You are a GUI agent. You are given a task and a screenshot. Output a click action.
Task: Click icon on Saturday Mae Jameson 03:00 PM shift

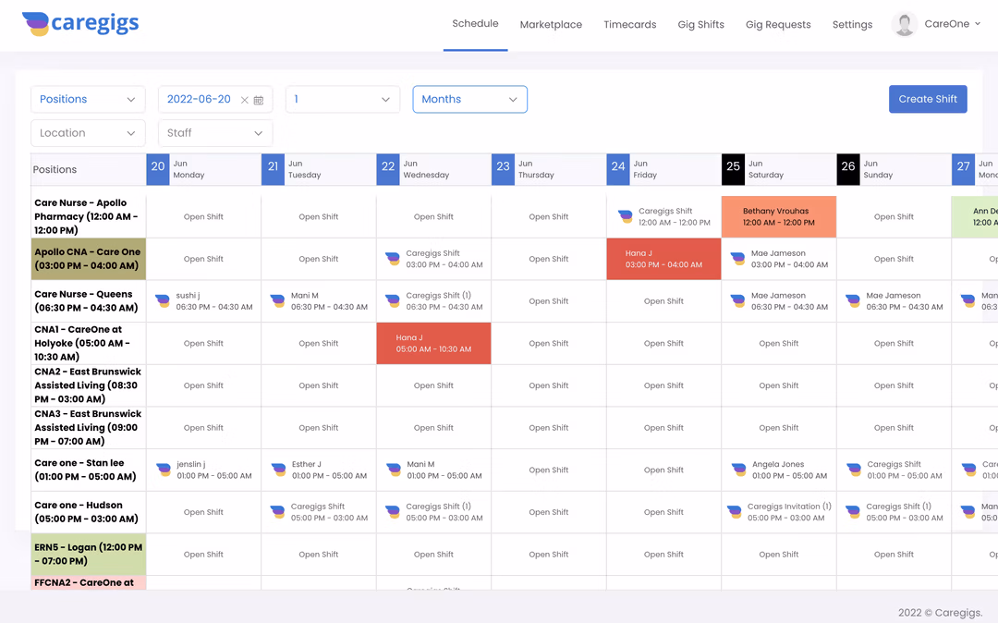737,259
